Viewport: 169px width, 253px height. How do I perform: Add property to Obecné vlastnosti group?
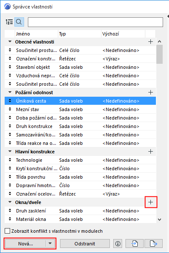click(150, 42)
